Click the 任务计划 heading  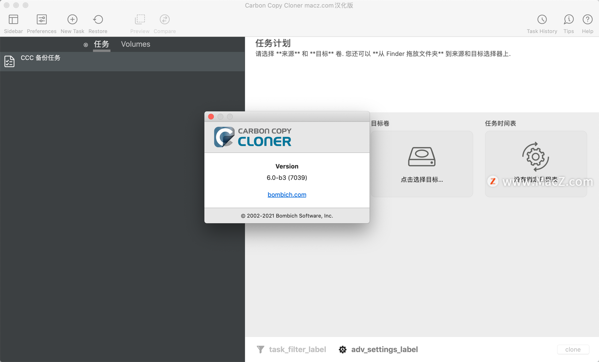click(273, 43)
